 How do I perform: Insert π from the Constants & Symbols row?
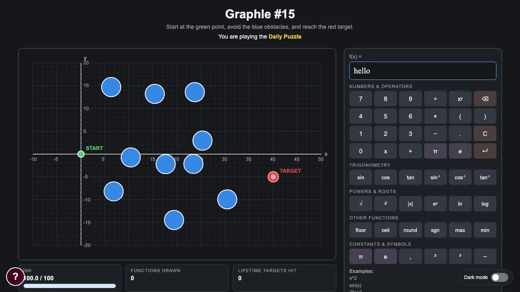tap(361, 256)
